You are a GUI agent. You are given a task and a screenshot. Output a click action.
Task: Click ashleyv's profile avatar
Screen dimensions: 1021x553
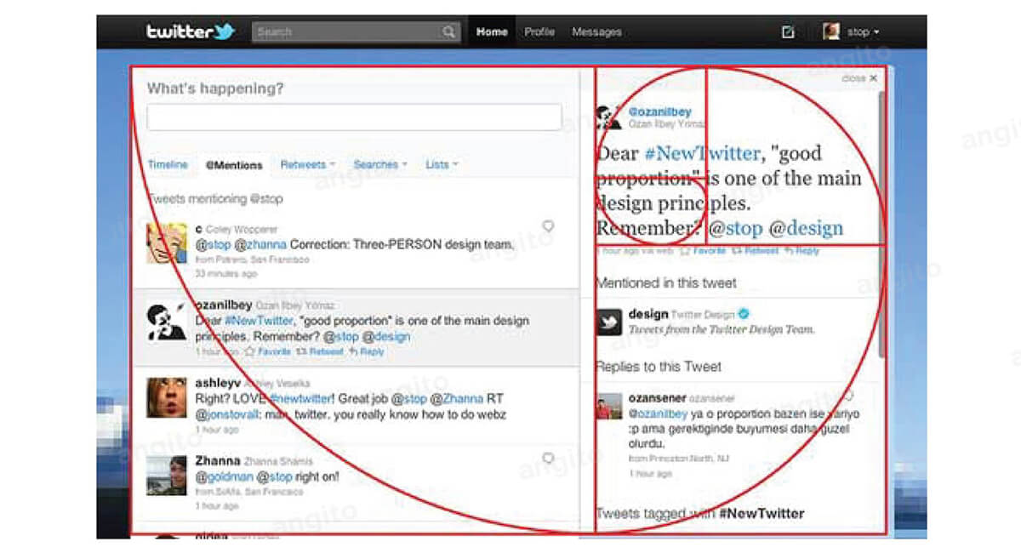(x=166, y=397)
